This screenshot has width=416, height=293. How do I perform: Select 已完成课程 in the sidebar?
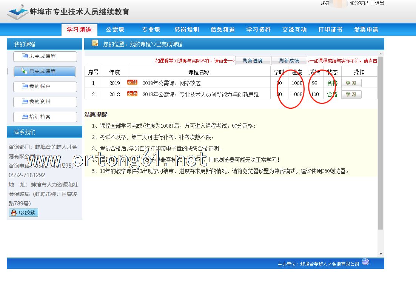click(45, 71)
